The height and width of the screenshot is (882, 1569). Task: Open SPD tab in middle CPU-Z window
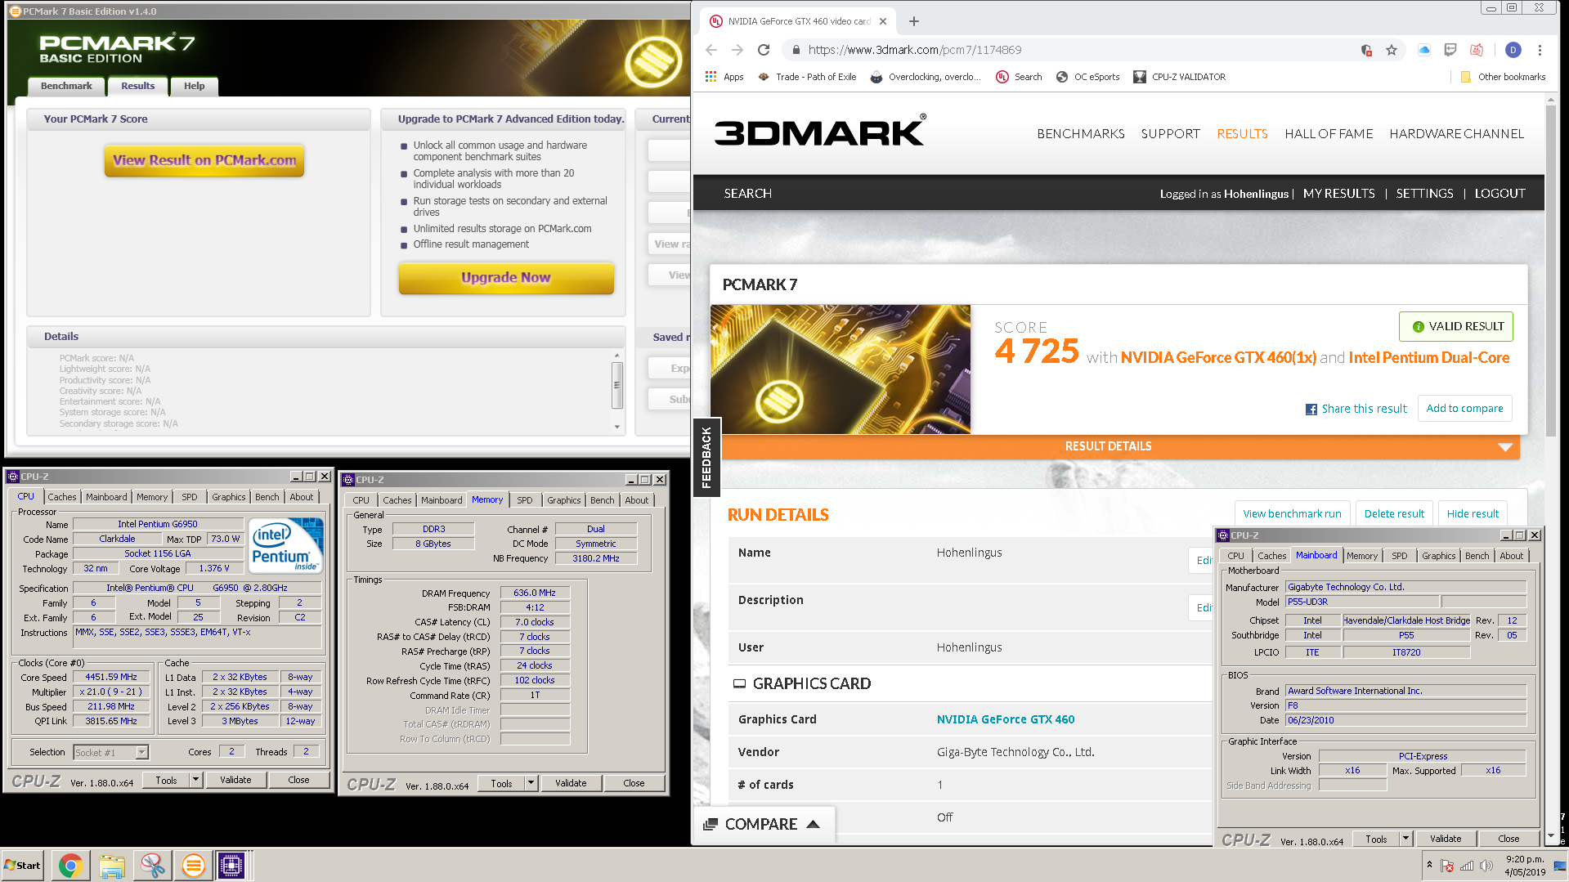click(x=525, y=500)
